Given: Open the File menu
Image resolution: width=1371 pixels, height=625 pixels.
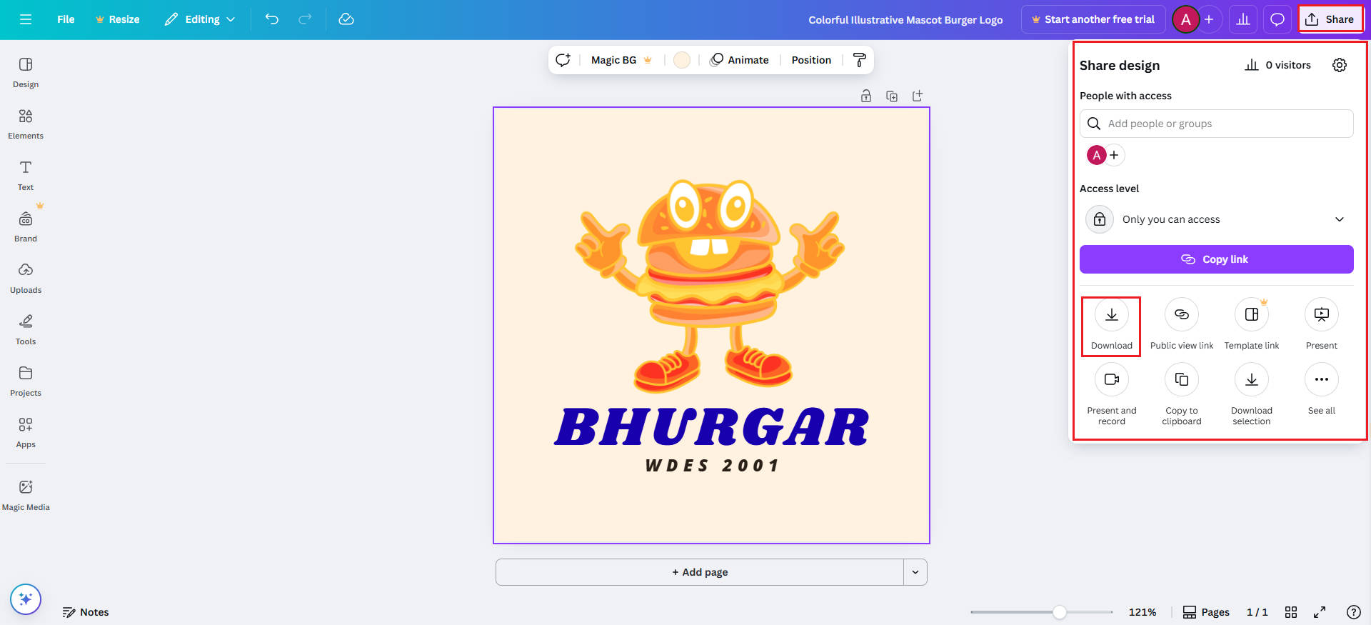Looking at the screenshot, I should coord(66,19).
